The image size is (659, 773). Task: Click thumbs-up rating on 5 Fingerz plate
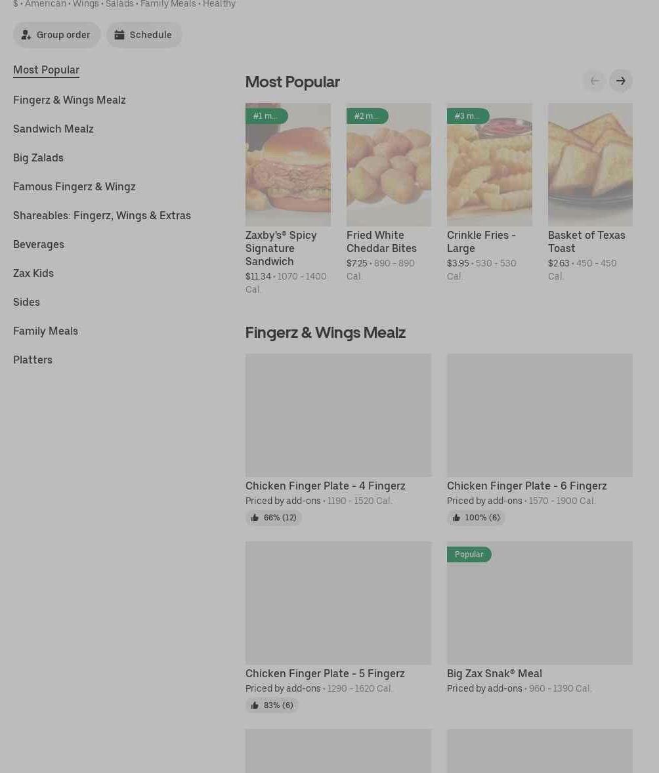click(272, 705)
